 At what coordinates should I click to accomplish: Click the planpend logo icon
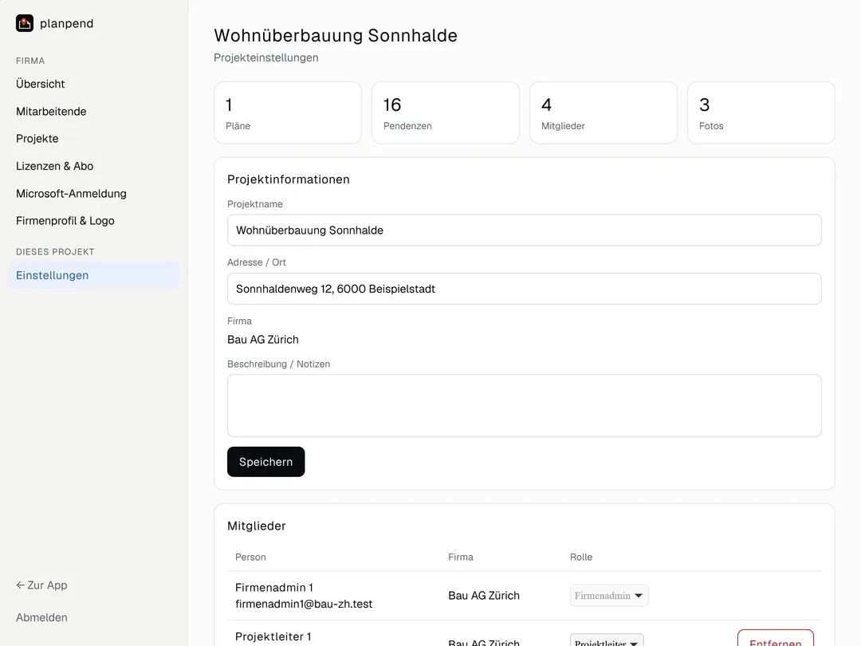click(25, 23)
